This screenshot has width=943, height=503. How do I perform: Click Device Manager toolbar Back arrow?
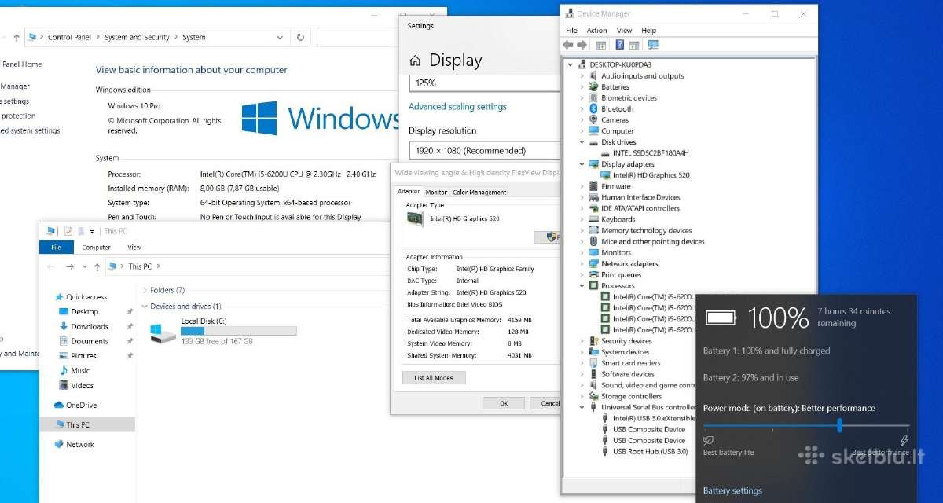click(568, 45)
